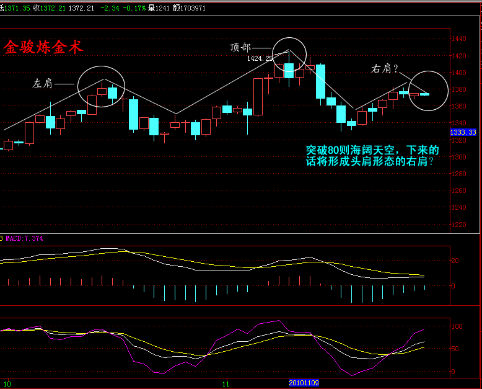Click the MACD indicator label
482x389 pixels.
[x=24, y=238]
